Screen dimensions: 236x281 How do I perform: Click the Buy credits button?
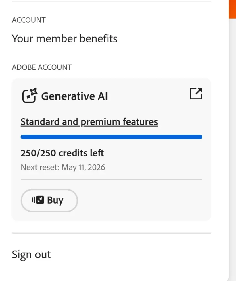tap(49, 200)
